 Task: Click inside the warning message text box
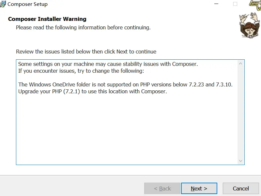[130, 112]
